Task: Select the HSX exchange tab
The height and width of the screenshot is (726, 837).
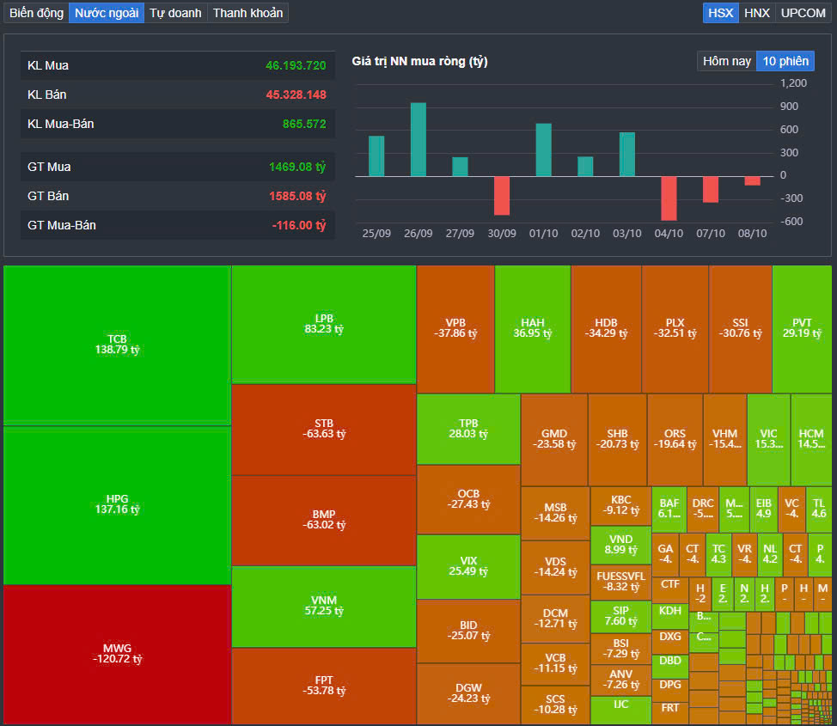Action: click(x=721, y=13)
